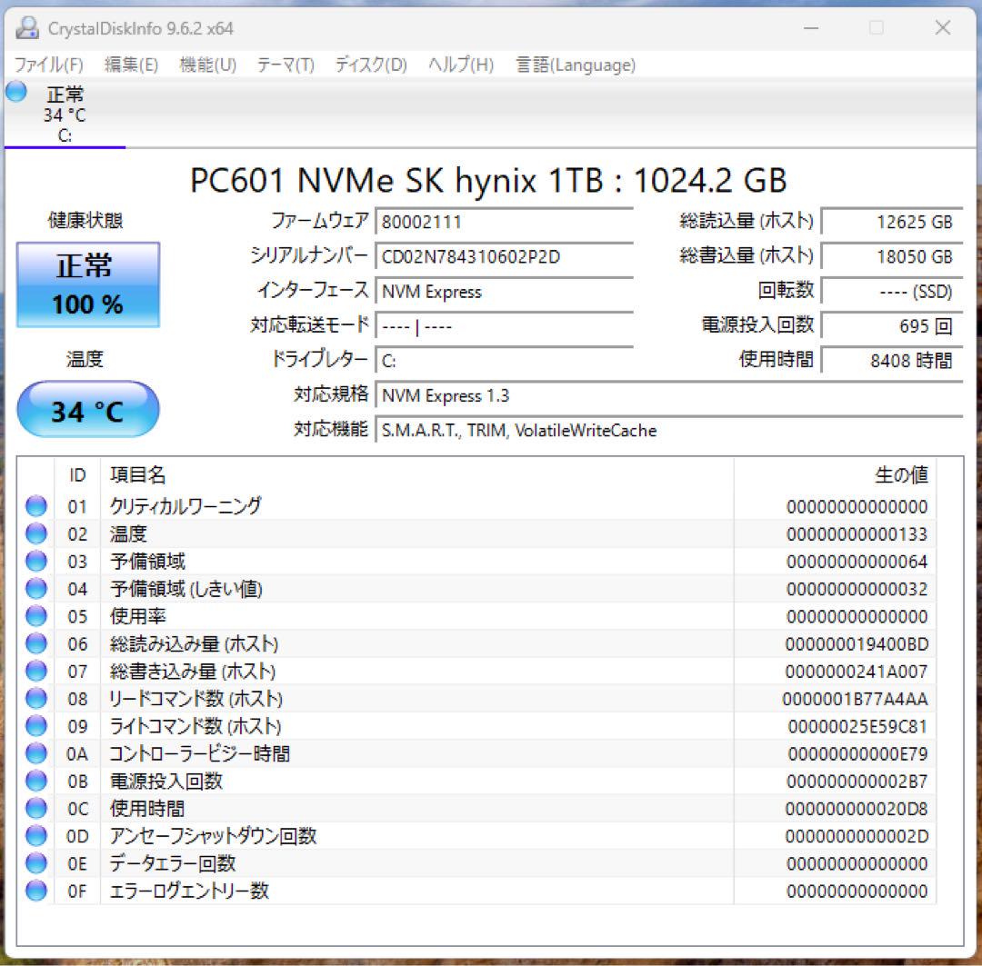Click status orb for row 0D アンセーフシャットダウン回数
Viewport: 982px width, 966px height.
coord(36,836)
